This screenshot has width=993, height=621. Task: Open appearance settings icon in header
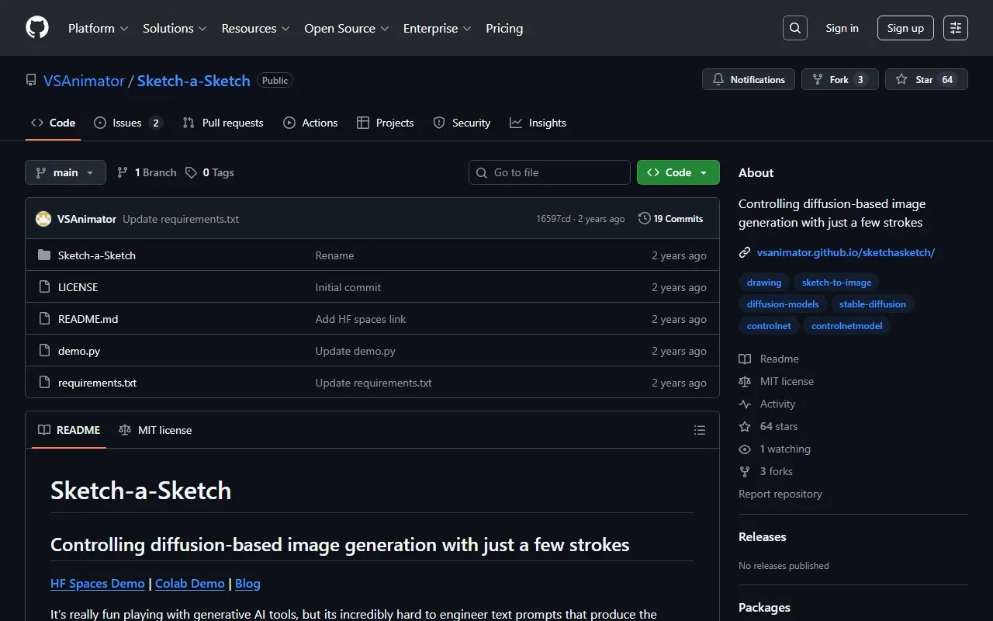(956, 28)
